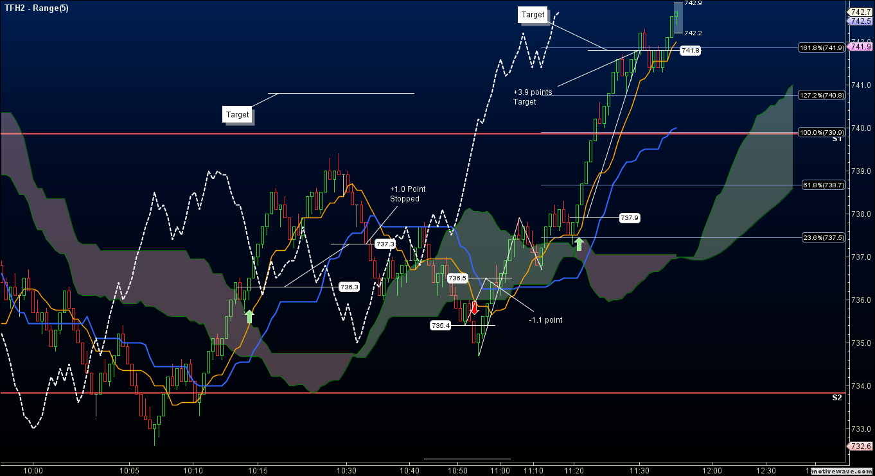Image resolution: width=875 pixels, height=476 pixels.
Task: Click the 10:00 time axis label
Action: (32, 470)
